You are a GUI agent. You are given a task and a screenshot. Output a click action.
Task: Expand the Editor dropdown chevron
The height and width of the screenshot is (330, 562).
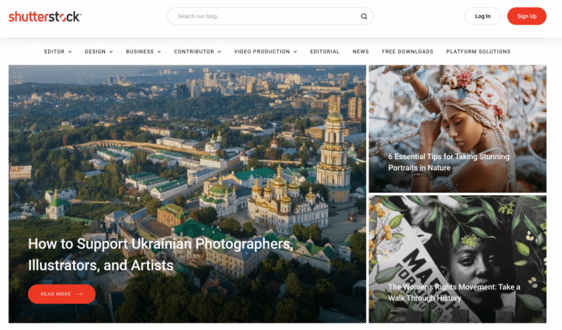click(70, 52)
